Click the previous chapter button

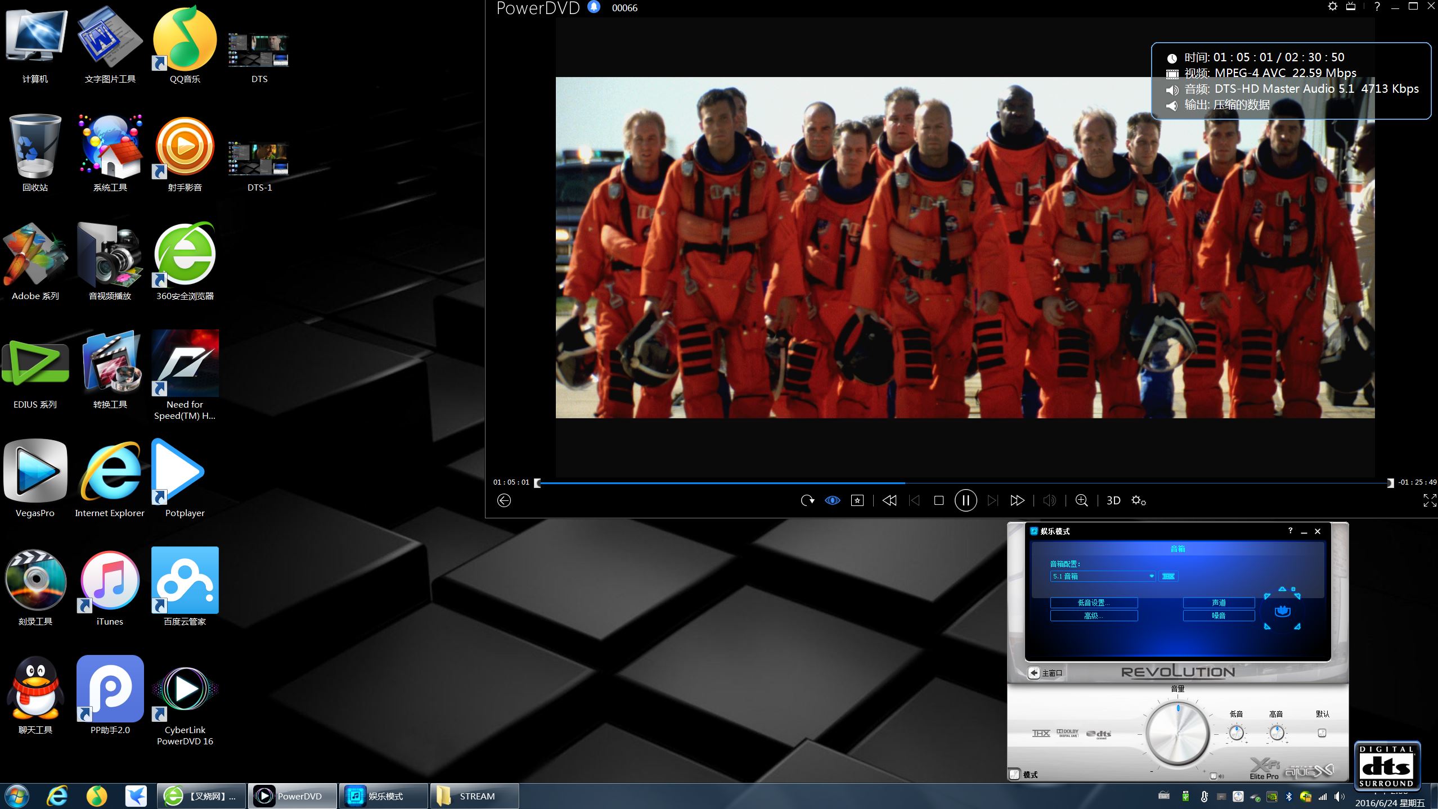(x=915, y=500)
